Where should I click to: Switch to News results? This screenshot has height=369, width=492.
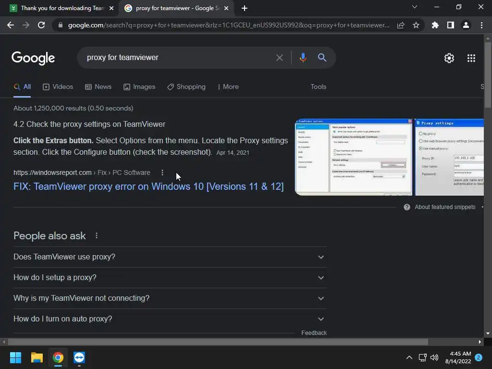point(98,87)
